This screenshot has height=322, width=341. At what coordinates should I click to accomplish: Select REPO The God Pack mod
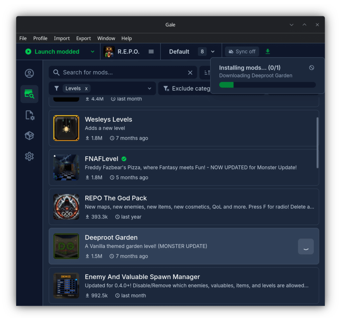(x=184, y=207)
